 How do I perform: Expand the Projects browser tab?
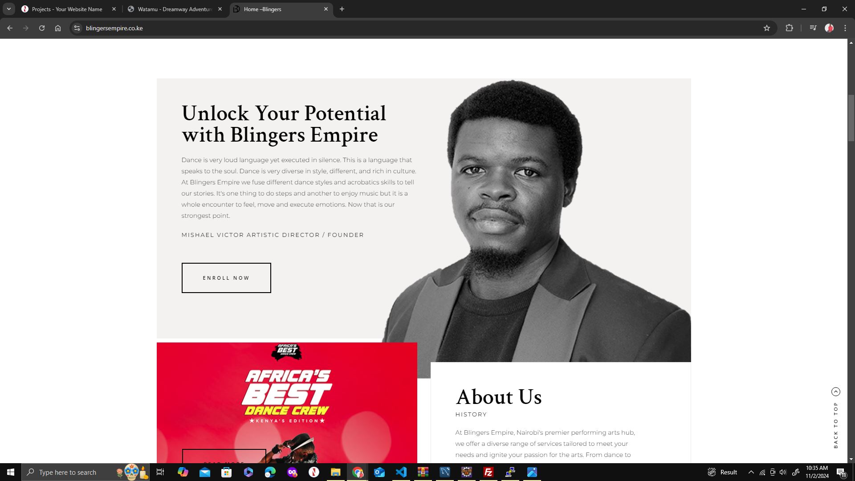pyautogui.click(x=66, y=9)
